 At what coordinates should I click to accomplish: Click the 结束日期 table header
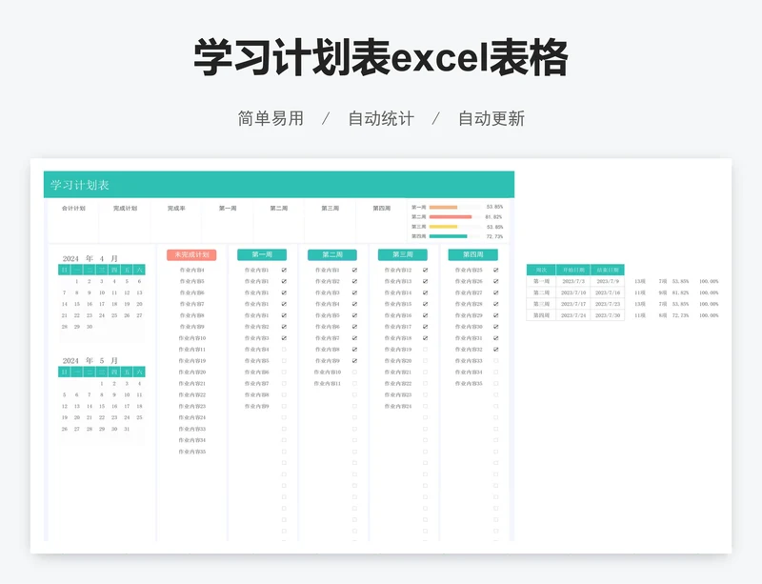[608, 270]
